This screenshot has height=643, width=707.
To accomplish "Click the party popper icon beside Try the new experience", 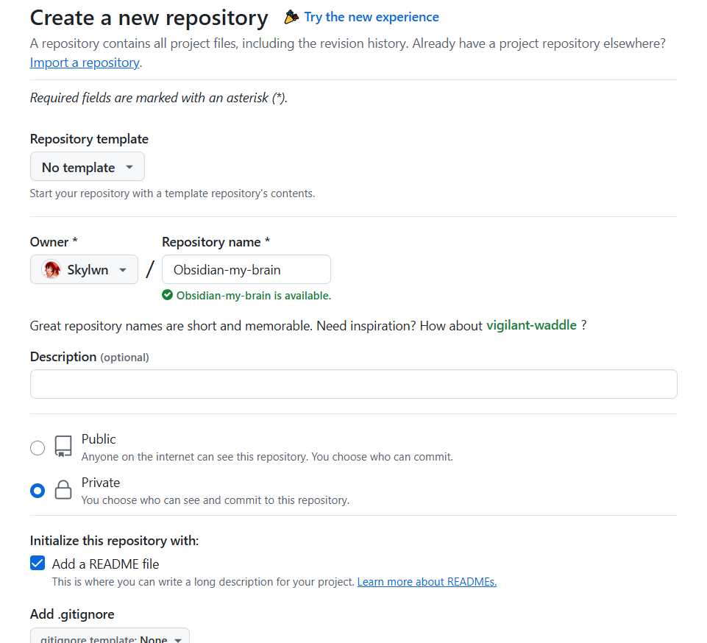I will pyautogui.click(x=291, y=17).
